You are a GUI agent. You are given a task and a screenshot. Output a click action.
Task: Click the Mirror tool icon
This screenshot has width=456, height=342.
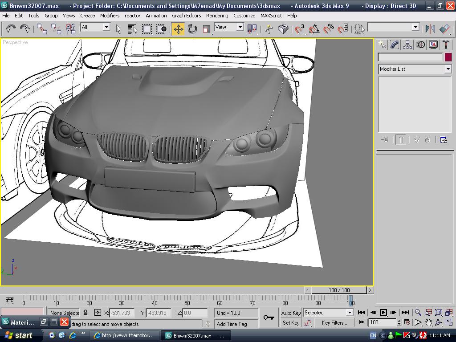430,29
